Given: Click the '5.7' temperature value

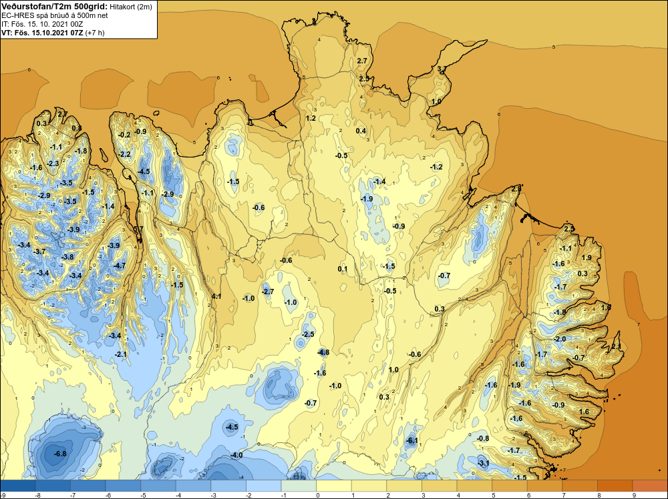Looking at the screenshot, I should [x=138, y=229].
